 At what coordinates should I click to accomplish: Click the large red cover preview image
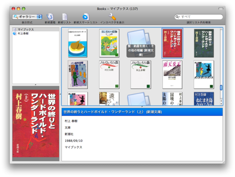36,123
